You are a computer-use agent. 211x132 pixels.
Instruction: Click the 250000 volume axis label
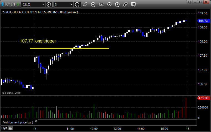[203, 107]
